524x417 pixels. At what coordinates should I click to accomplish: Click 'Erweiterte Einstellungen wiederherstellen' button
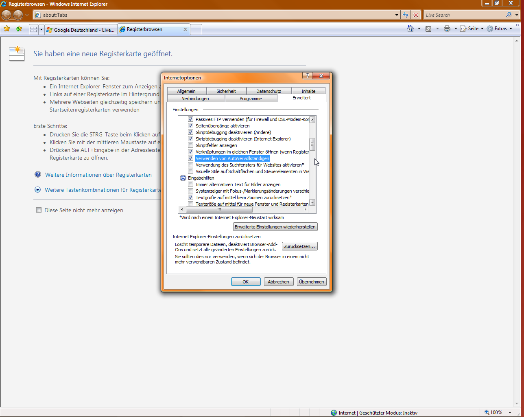click(x=275, y=227)
